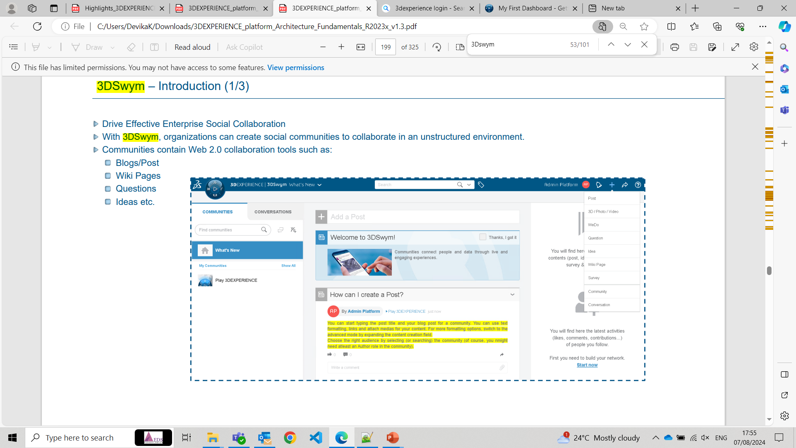This screenshot has width=796, height=448.
Task: Open the Copilot sidebar icon
Action: tap(784, 27)
